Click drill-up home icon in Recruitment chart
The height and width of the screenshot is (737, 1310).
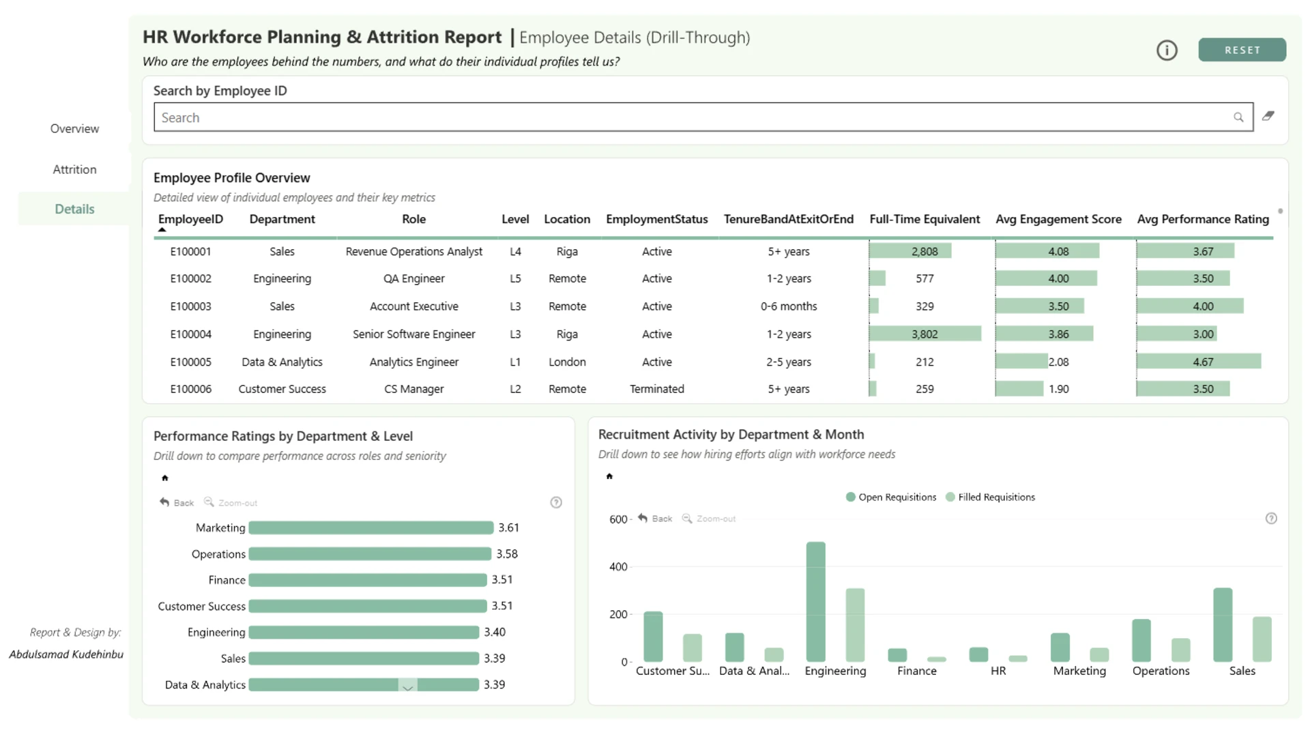[609, 476]
